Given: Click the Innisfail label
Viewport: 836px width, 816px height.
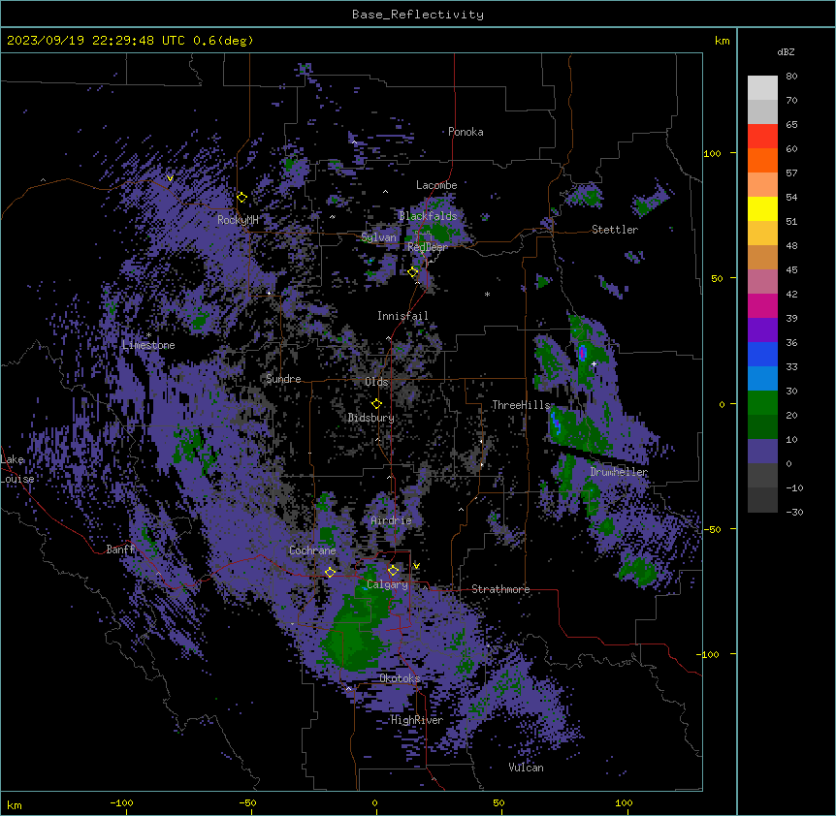Looking at the screenshot, I should [402, 316].
